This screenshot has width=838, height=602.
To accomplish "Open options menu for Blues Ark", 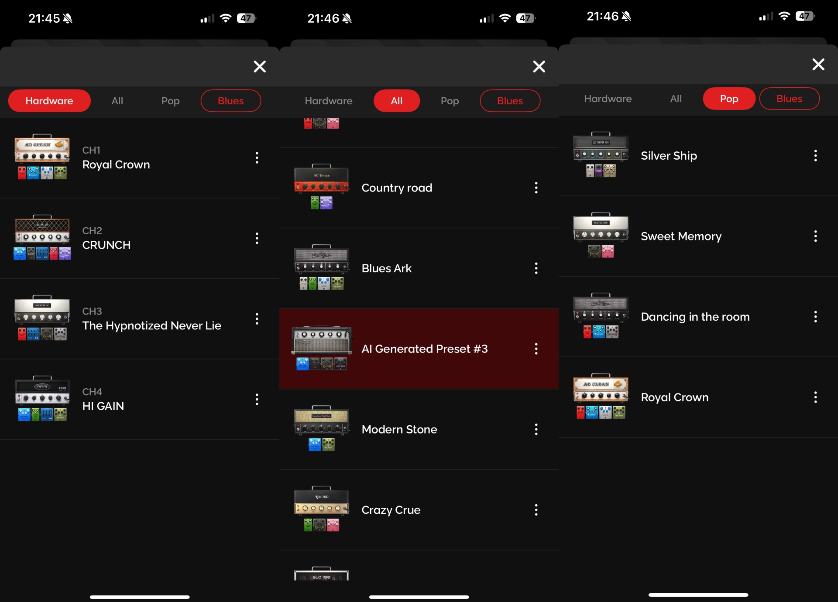I will tap(536, 268).
